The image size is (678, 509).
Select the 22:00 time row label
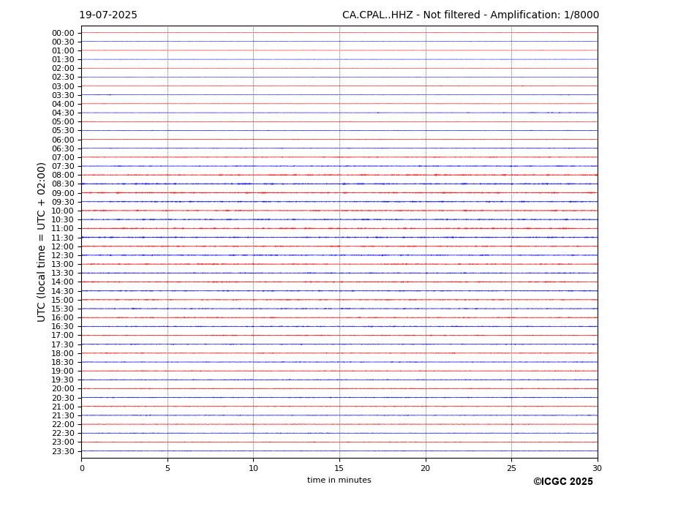point(63,425)
